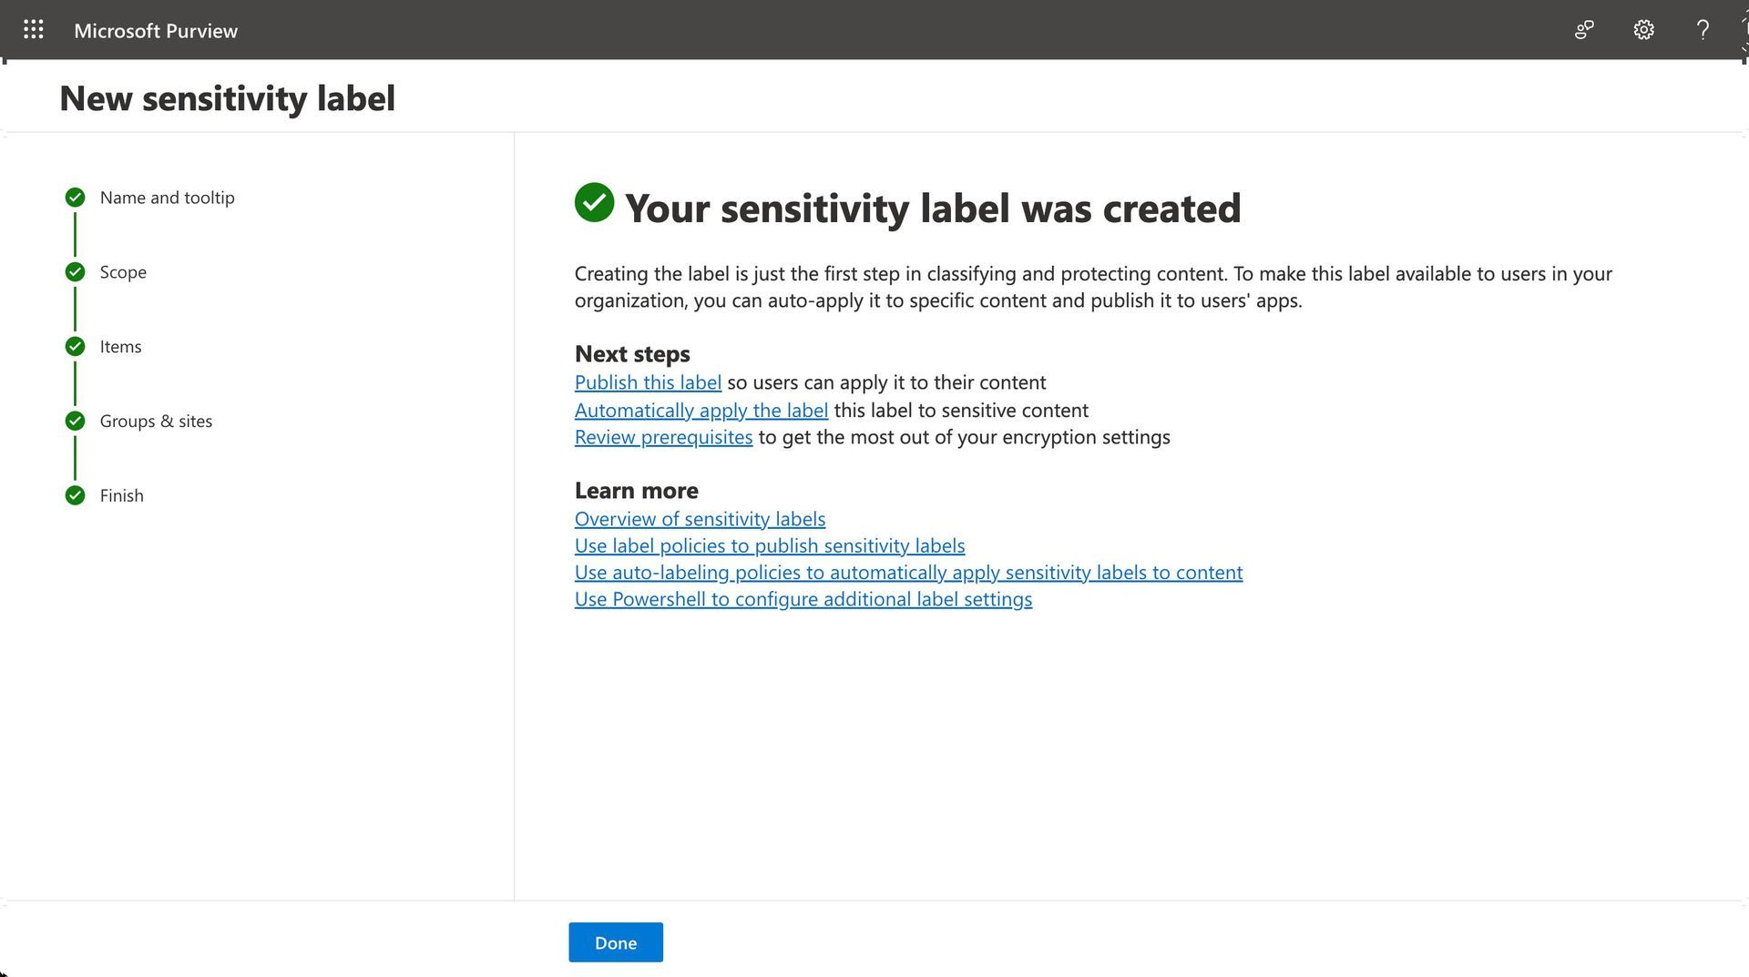Click the Next steps heading
The width and height of the screenshot is (1749, 977).
[632, 353]
